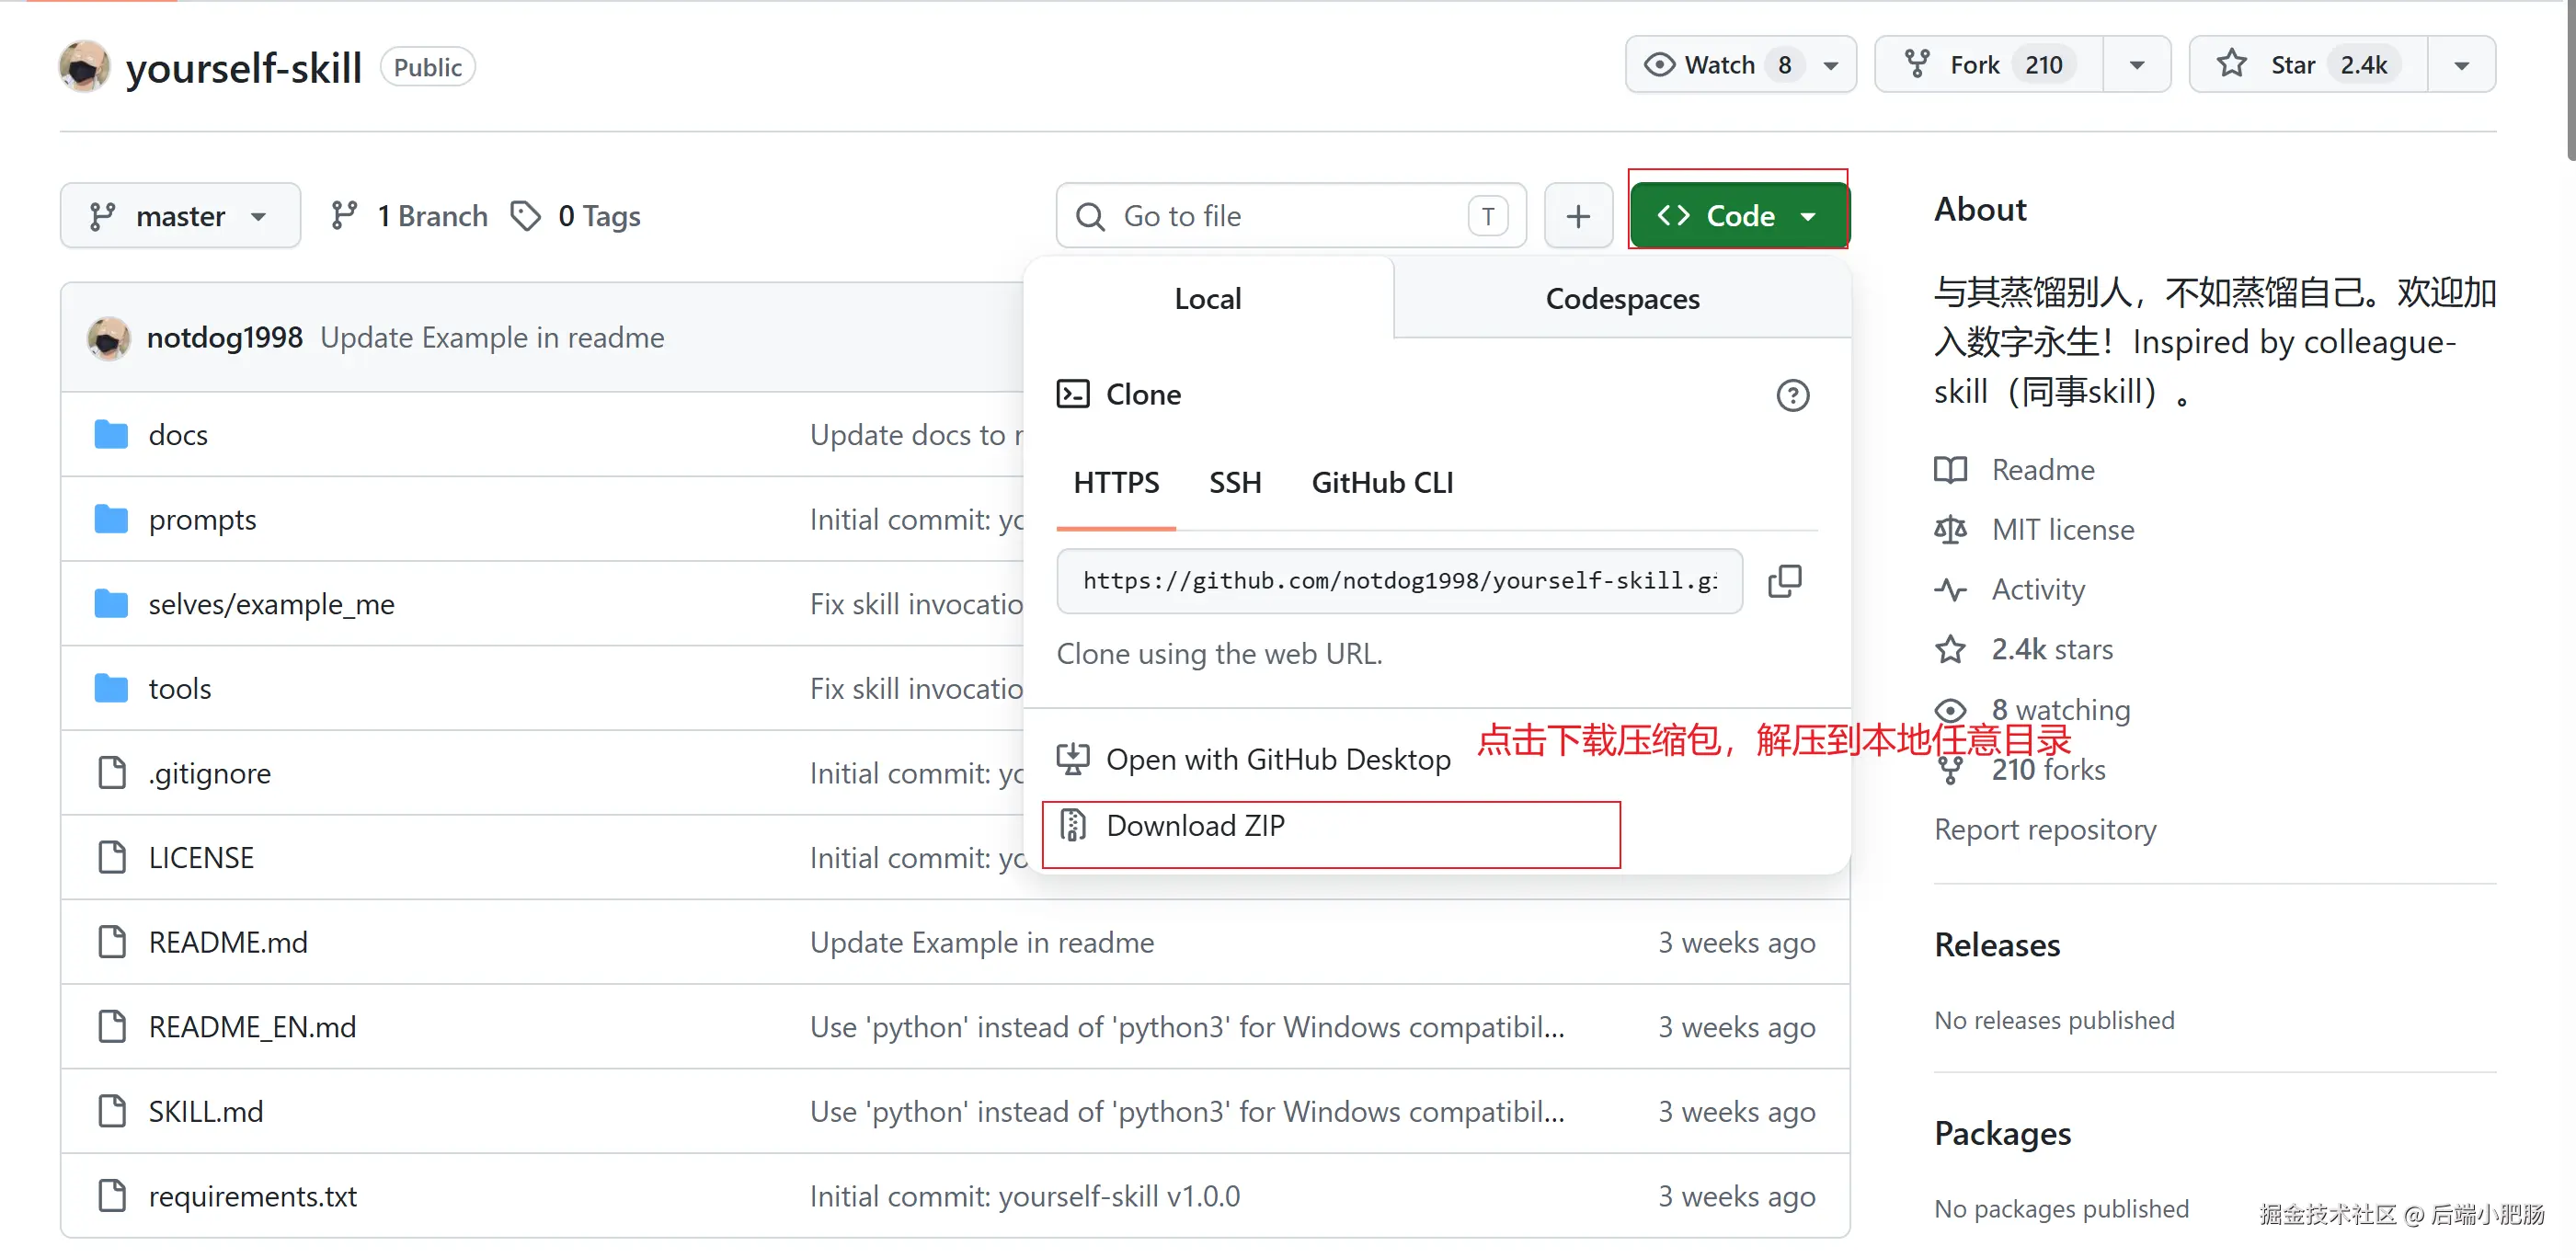Click the clone help question mark icon
The image size is (2576, 1258).
[x=1792, y=395]
